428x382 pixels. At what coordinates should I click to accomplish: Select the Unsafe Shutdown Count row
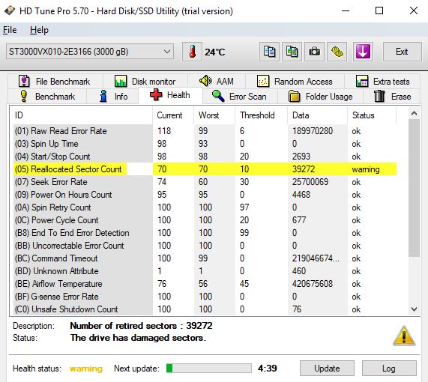tap(205, 309)
